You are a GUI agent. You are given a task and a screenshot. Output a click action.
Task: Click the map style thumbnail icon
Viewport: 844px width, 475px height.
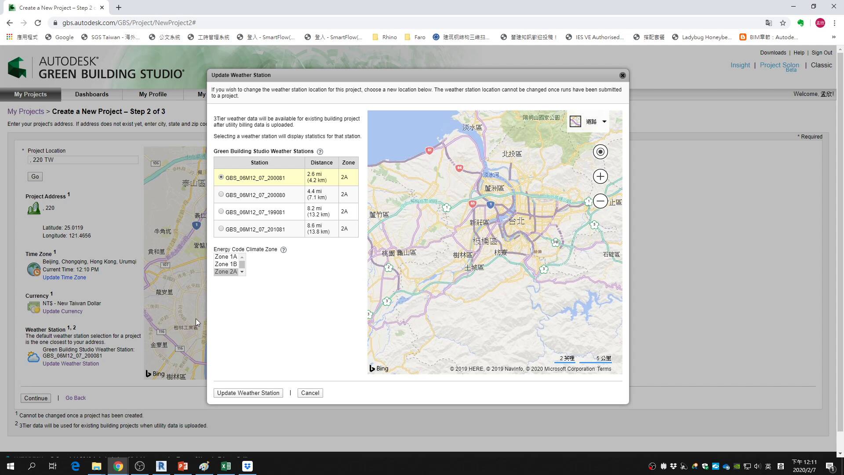(575, 121)
